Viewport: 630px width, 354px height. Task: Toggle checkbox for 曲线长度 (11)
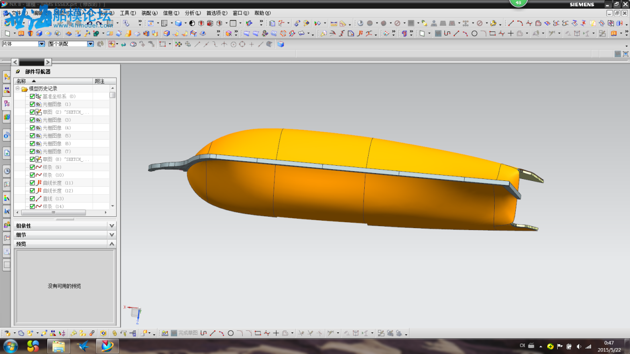[x=32, y=183]
